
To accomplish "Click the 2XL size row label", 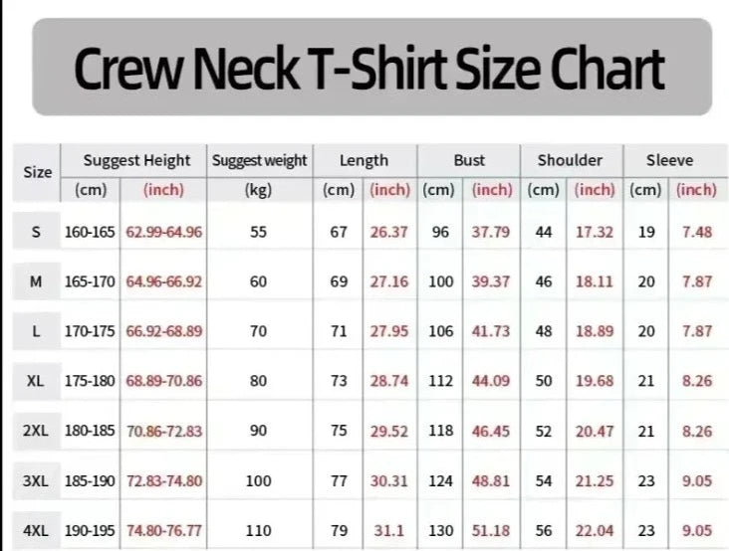I will pyautogui.click(x=36, y=431).
